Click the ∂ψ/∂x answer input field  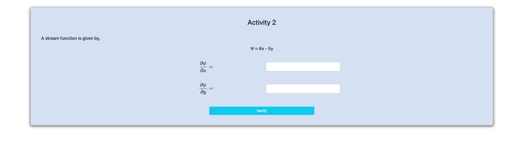point(303,67)
